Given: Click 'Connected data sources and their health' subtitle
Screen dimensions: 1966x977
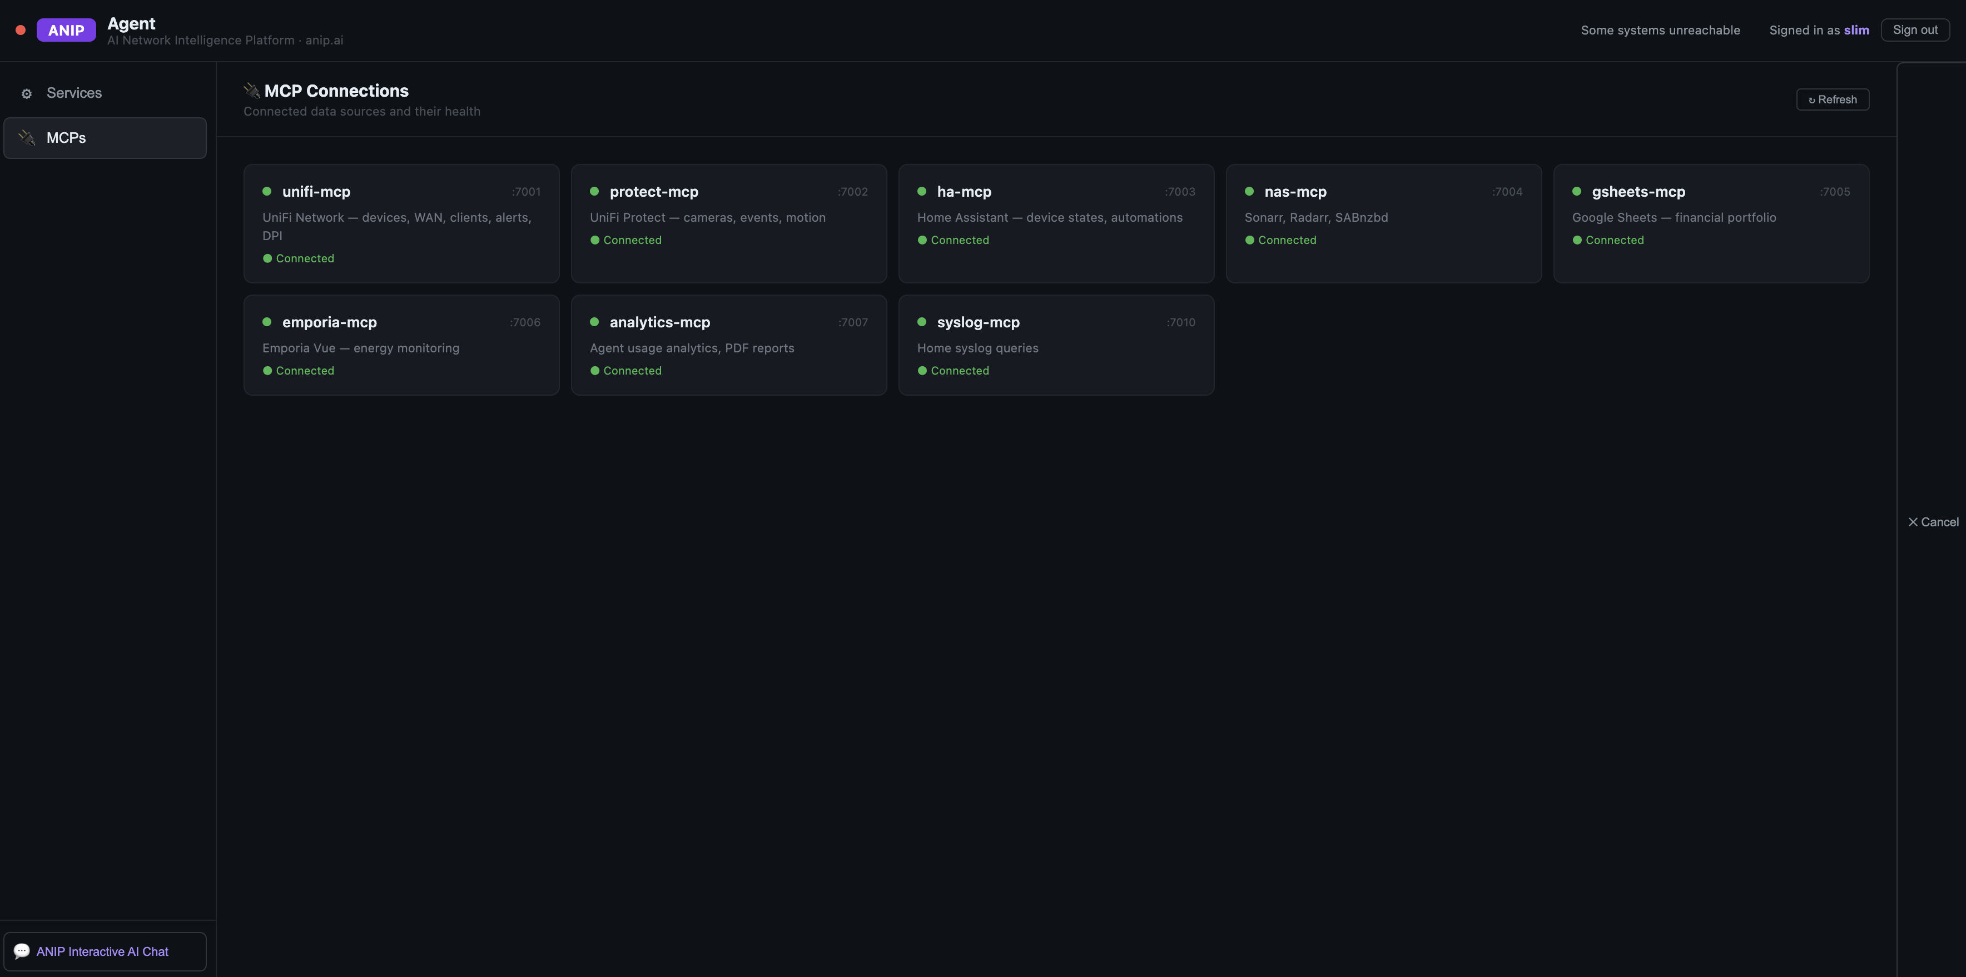Looking at the screenshot, I should 362,111.
